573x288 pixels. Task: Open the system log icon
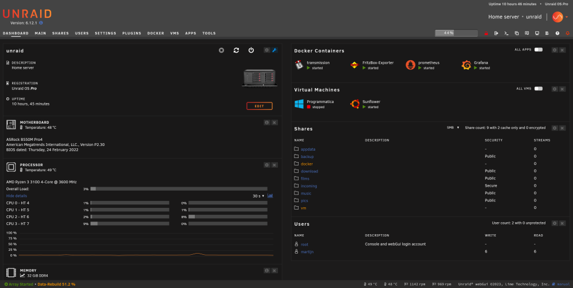pyautogui.click(x=547, y=33)
